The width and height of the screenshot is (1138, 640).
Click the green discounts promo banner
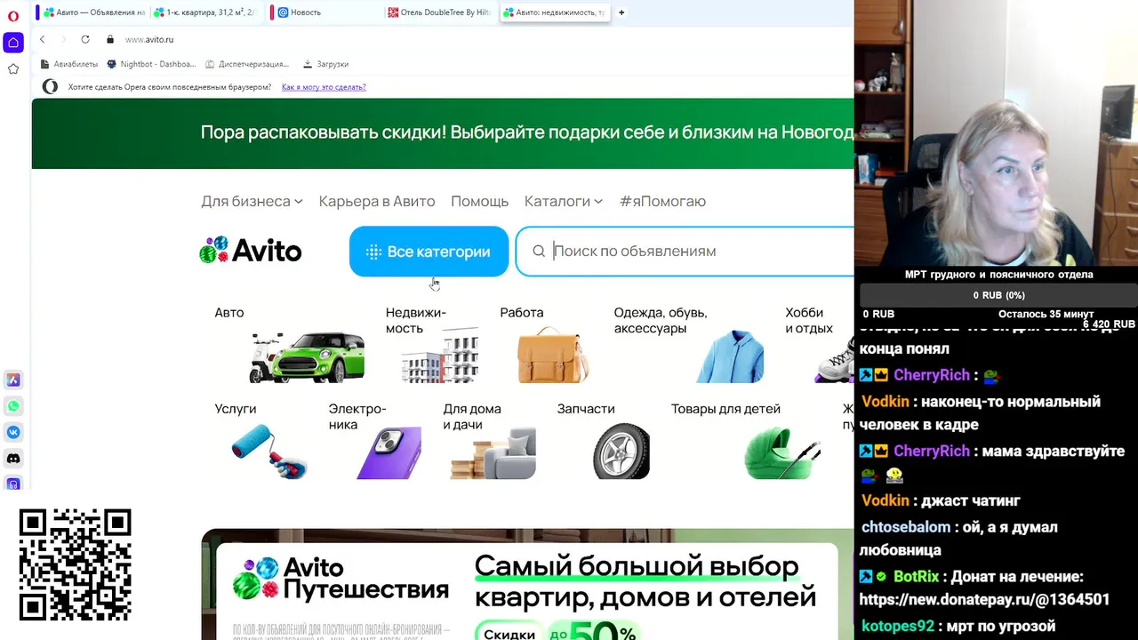coord(443,133)
